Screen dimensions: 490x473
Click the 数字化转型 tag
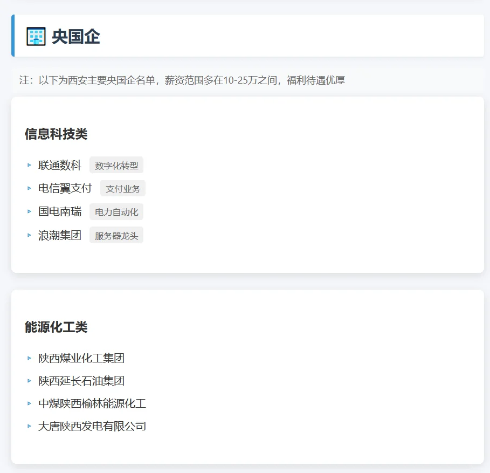coord(116,165)
